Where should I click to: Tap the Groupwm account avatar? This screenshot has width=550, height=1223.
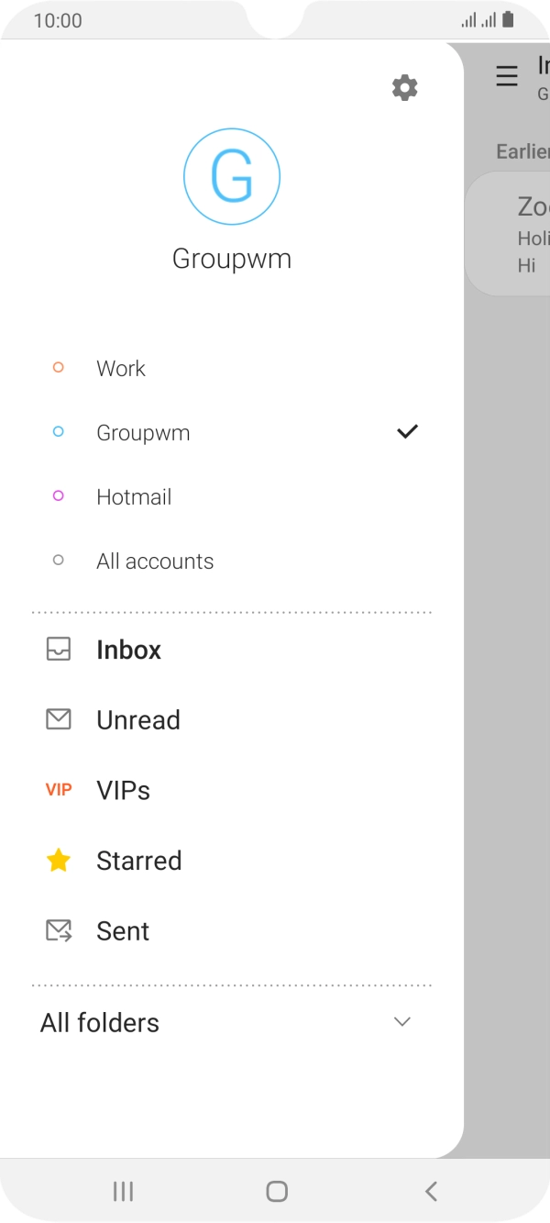point(231,176)
